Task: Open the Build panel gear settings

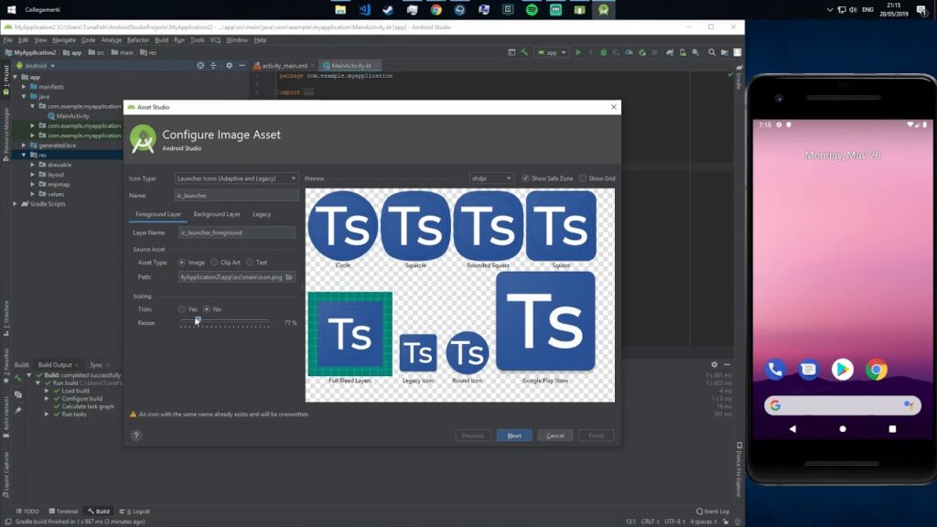Action: [714, 364]
